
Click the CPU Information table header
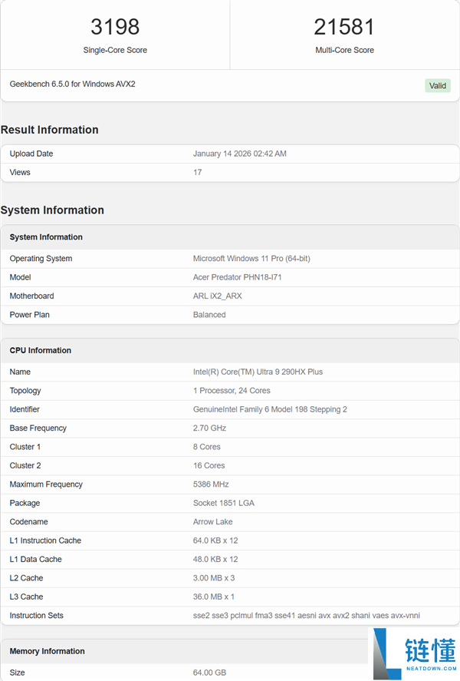41,350
